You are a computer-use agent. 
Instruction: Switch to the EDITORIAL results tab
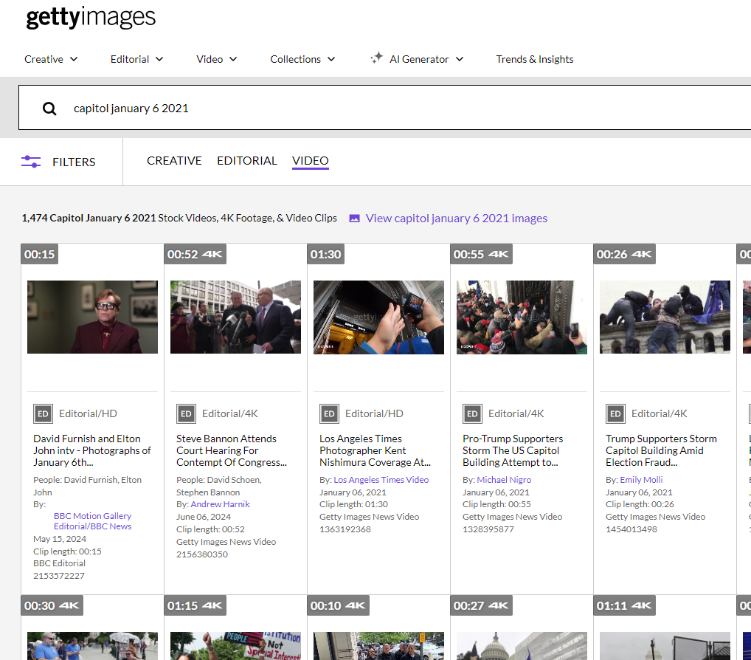(x=247, y=161)
